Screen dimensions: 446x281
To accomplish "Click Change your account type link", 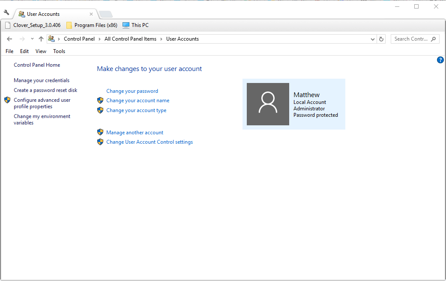I will pyautogui.click(x=136, y=110).
